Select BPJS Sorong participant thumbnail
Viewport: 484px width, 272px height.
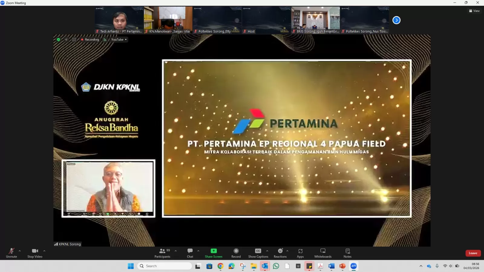[316, 20]
